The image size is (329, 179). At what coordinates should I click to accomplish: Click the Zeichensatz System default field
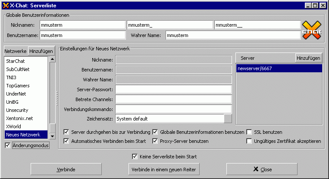[170, 119]
